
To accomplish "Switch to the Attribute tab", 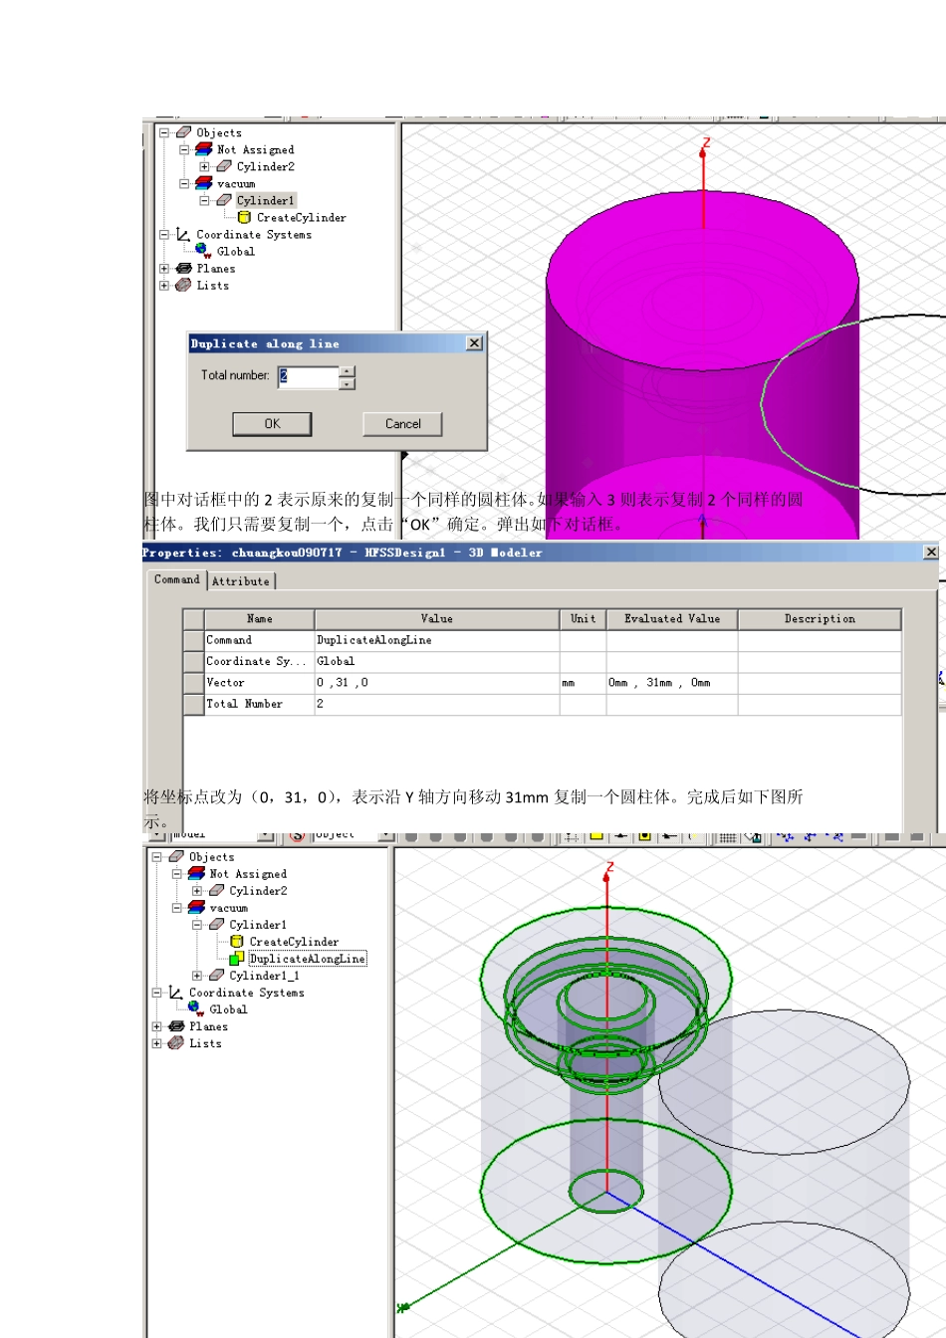I will [240, 581].
